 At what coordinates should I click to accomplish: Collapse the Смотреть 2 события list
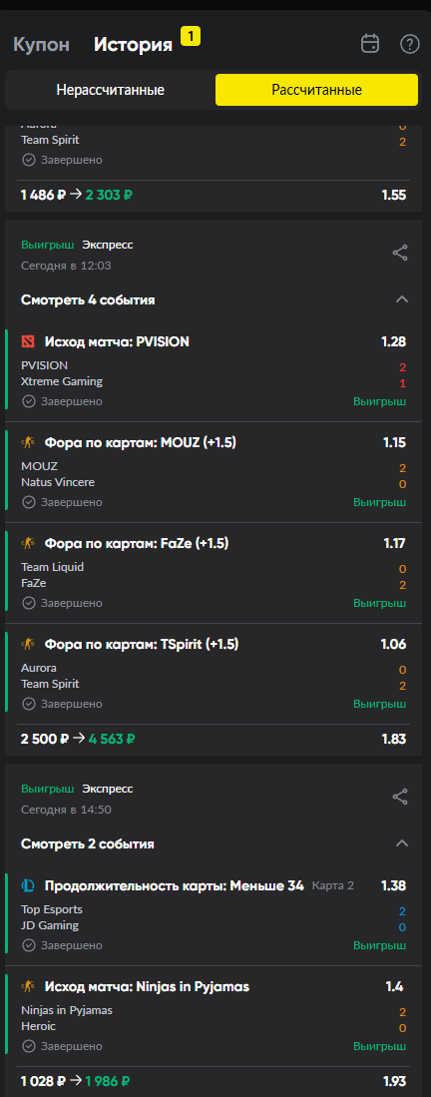pyautogui.click(x=402, y=843)
